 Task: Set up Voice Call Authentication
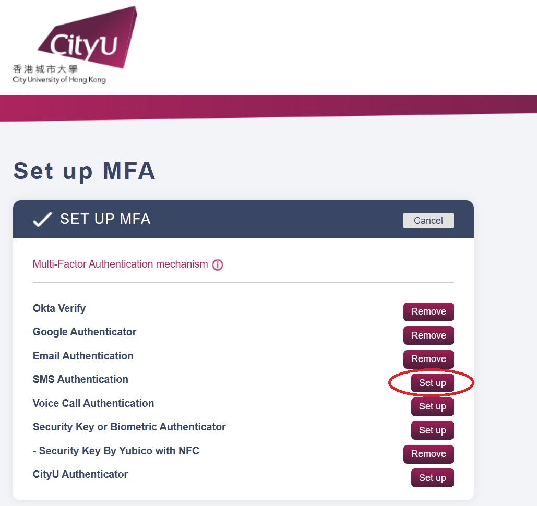(x=432, y=406)
